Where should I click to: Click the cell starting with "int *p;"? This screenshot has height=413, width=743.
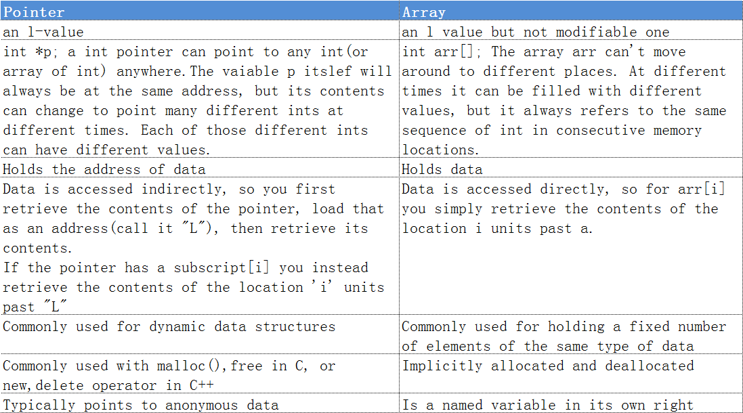[200, 100]
